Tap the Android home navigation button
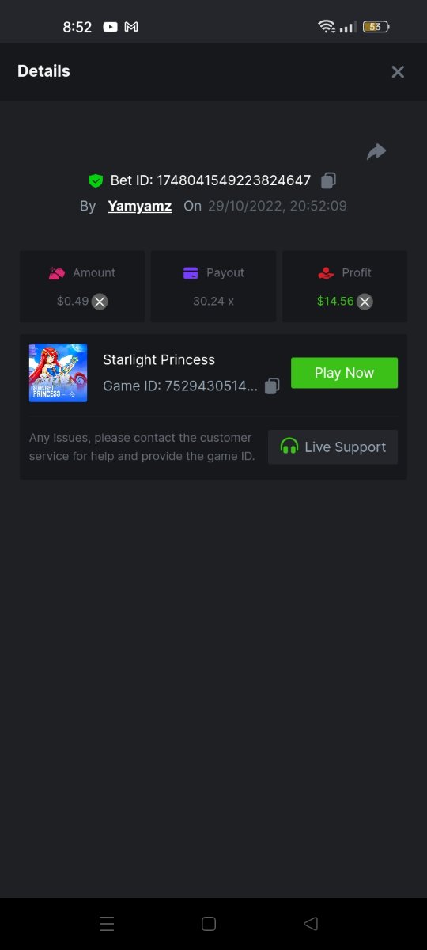Image resolution: width=427 pixels, height=950 pixels. click(209, 924)
